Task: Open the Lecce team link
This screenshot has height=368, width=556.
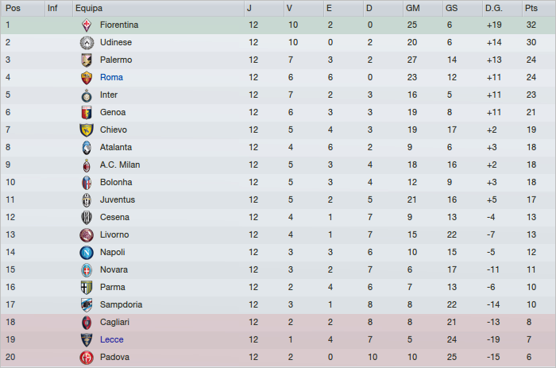Action: coord(111,339)
